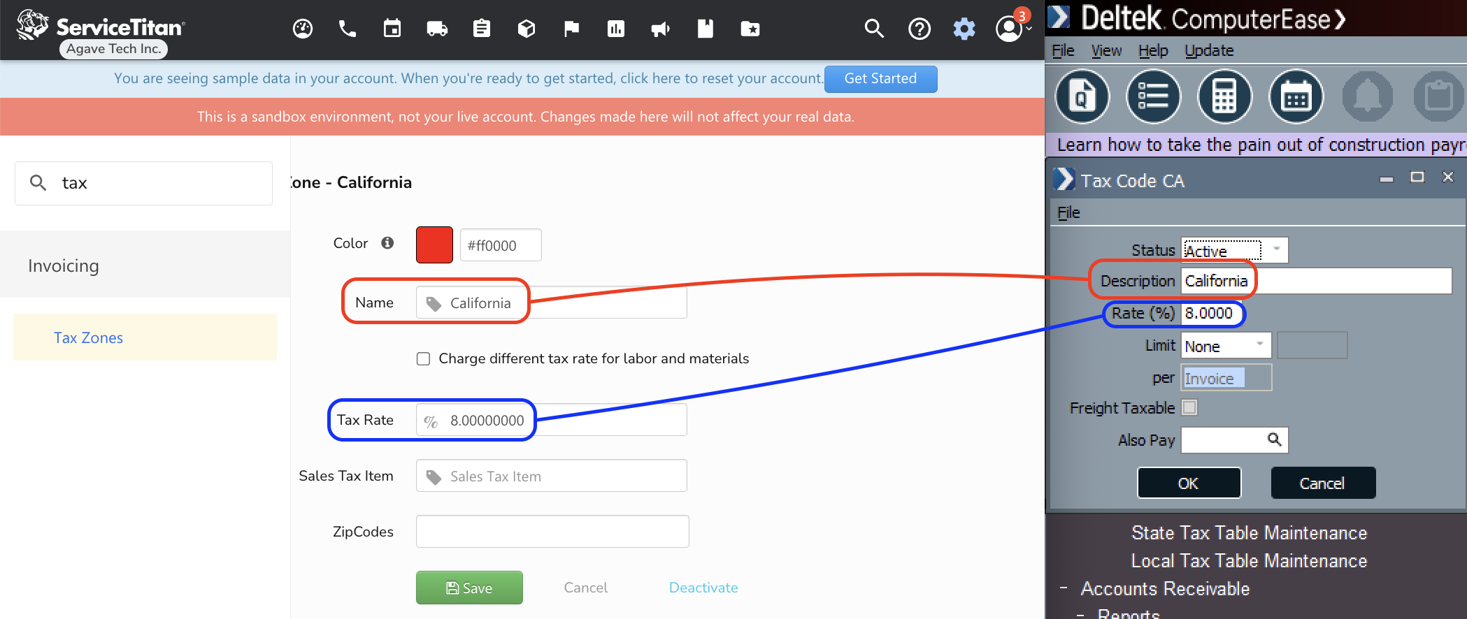Image resolution: width=1467 pixels, height=619 pixels.
Task: Open the ServiceTitan dashboard gauge icon
Action: [x=303, y=29]
